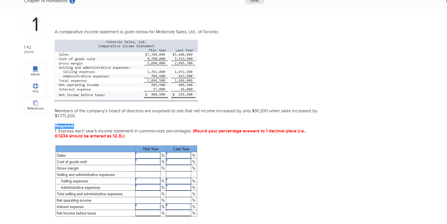Click the Chapter 14 Homework title
Image resolution: width=447 pixels, height=224 pixels.
[x=46, y=1]
